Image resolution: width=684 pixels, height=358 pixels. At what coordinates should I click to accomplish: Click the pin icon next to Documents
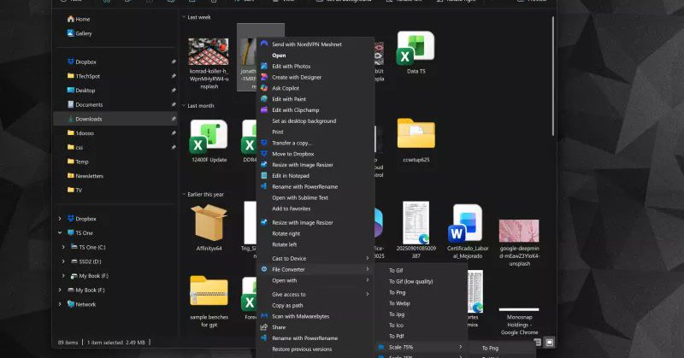[174, 104]
